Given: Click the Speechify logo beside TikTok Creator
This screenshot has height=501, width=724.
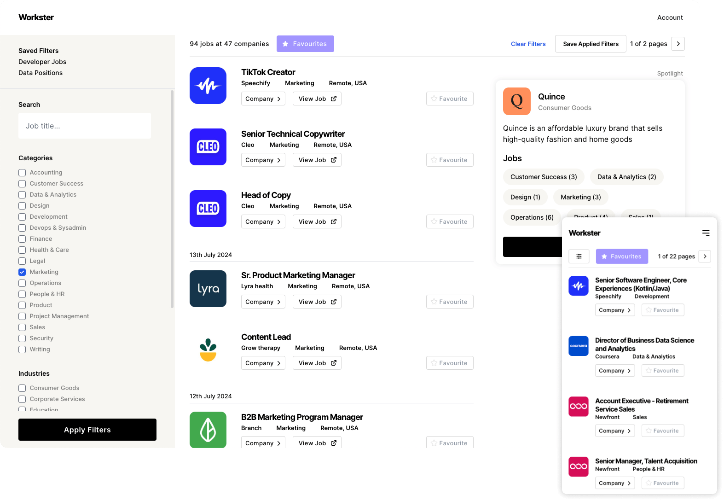Looking at the screenshot, I should click(x=208, y=86).
